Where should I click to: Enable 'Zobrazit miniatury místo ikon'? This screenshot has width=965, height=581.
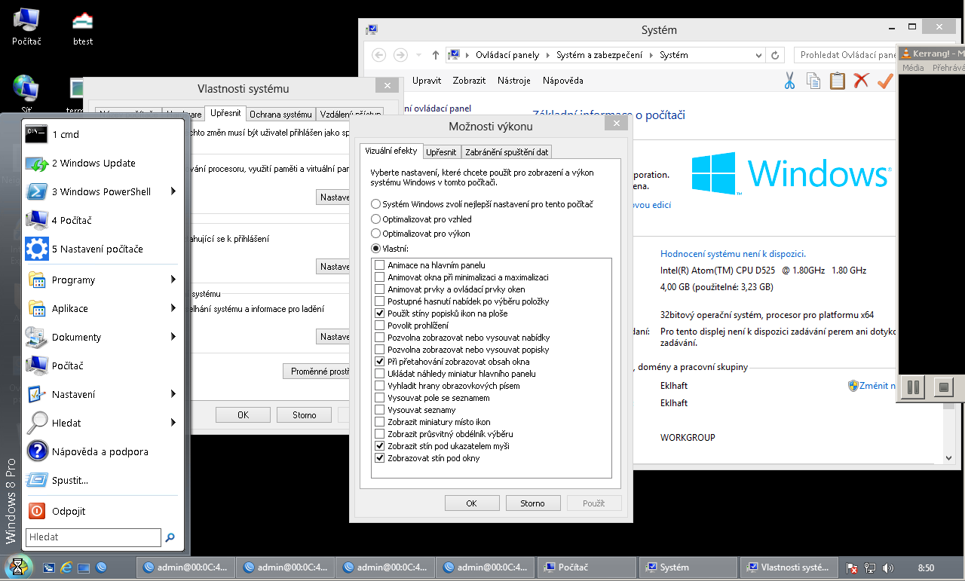380,422
